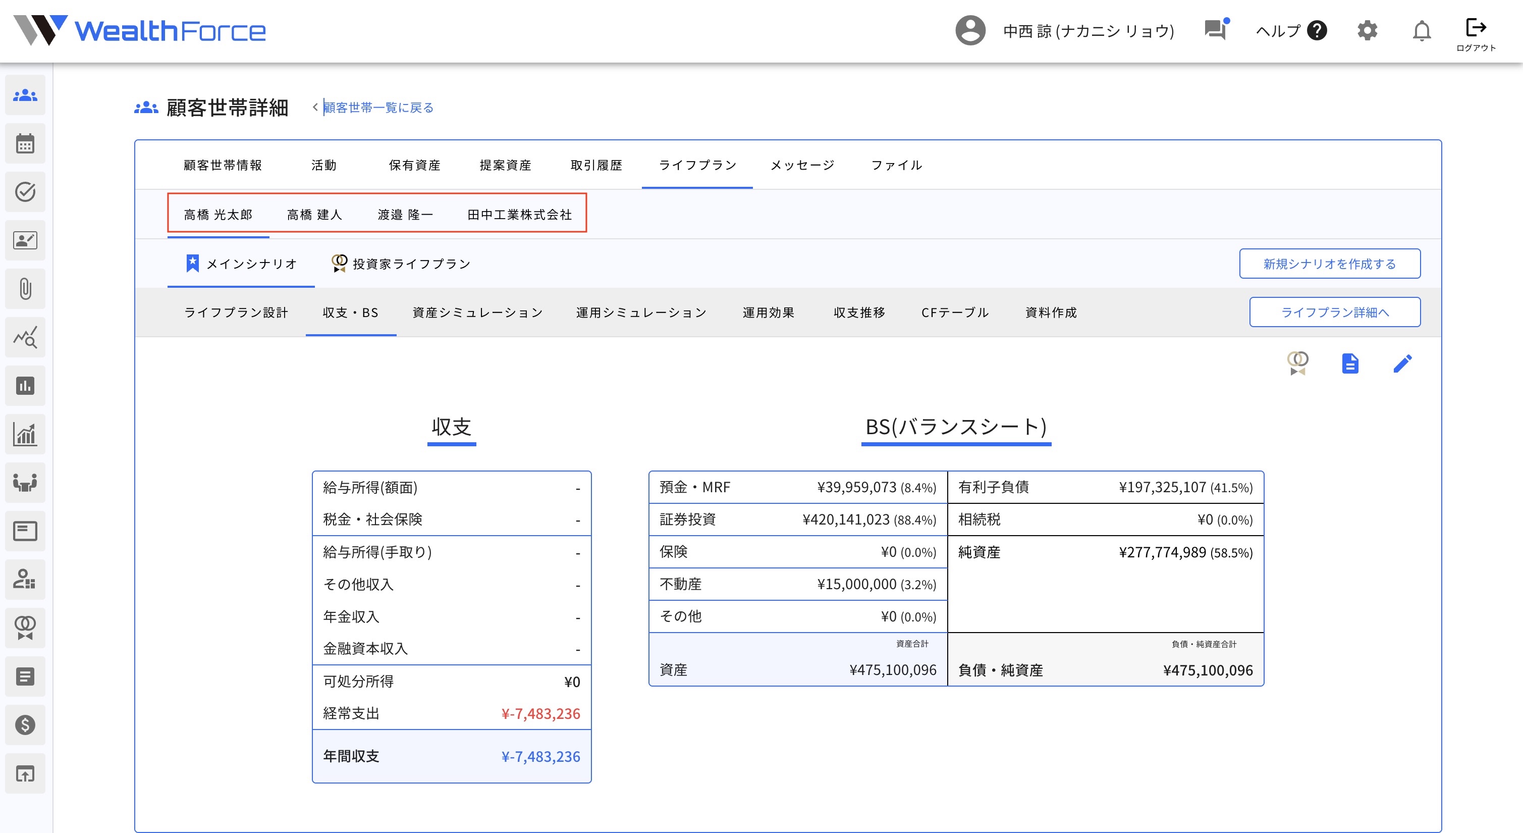Image resolution: width=1523 pixels, height=833 pixels.
Task: Open the upload export sidebar icon
Action: coord(25,774)
